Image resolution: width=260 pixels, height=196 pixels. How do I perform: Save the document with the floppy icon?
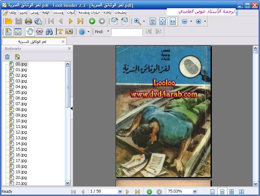click(x=19, y=21)
